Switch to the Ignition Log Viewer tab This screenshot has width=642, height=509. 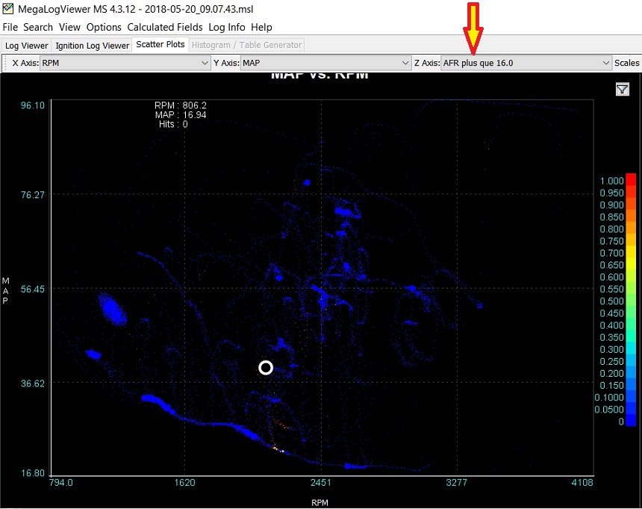point(93,46)
